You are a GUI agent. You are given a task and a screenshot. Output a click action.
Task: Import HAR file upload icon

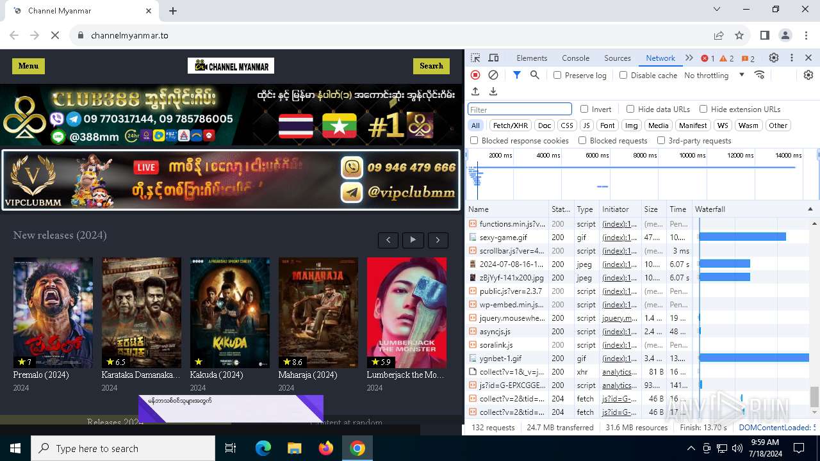tap(475, 92)
